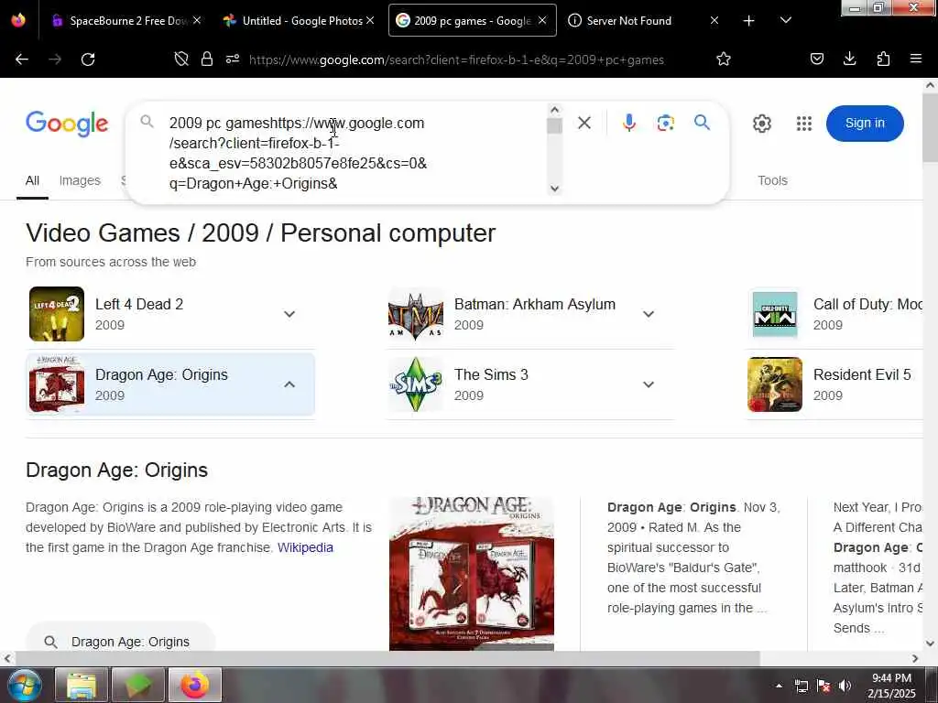The height and width of the screenshot is (703, 938).
Task: Switch to the Untitled - Google Photos tab
Action: coord(296,21)
